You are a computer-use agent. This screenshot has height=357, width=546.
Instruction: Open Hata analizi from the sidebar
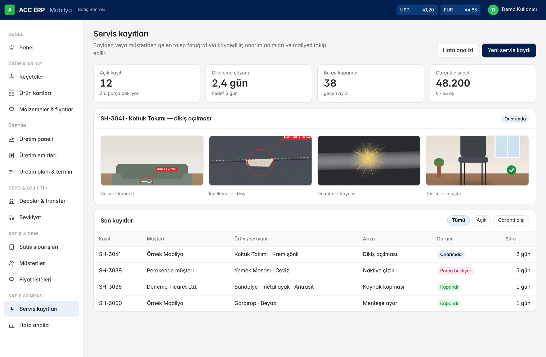[x=41, y=325]
